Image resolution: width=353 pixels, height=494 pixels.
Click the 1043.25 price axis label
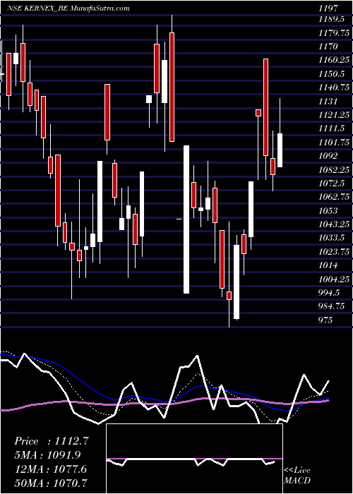[334, 224]
